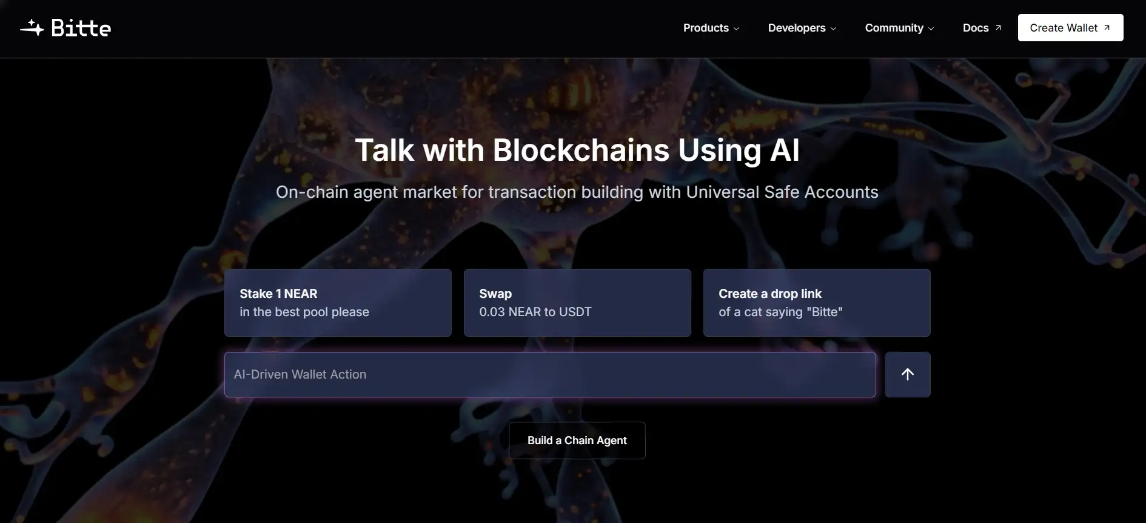Viewport: 1146px width, 523px height.
Task: Expand the Community dropdown chevron
Action: (x=931, y=29)
